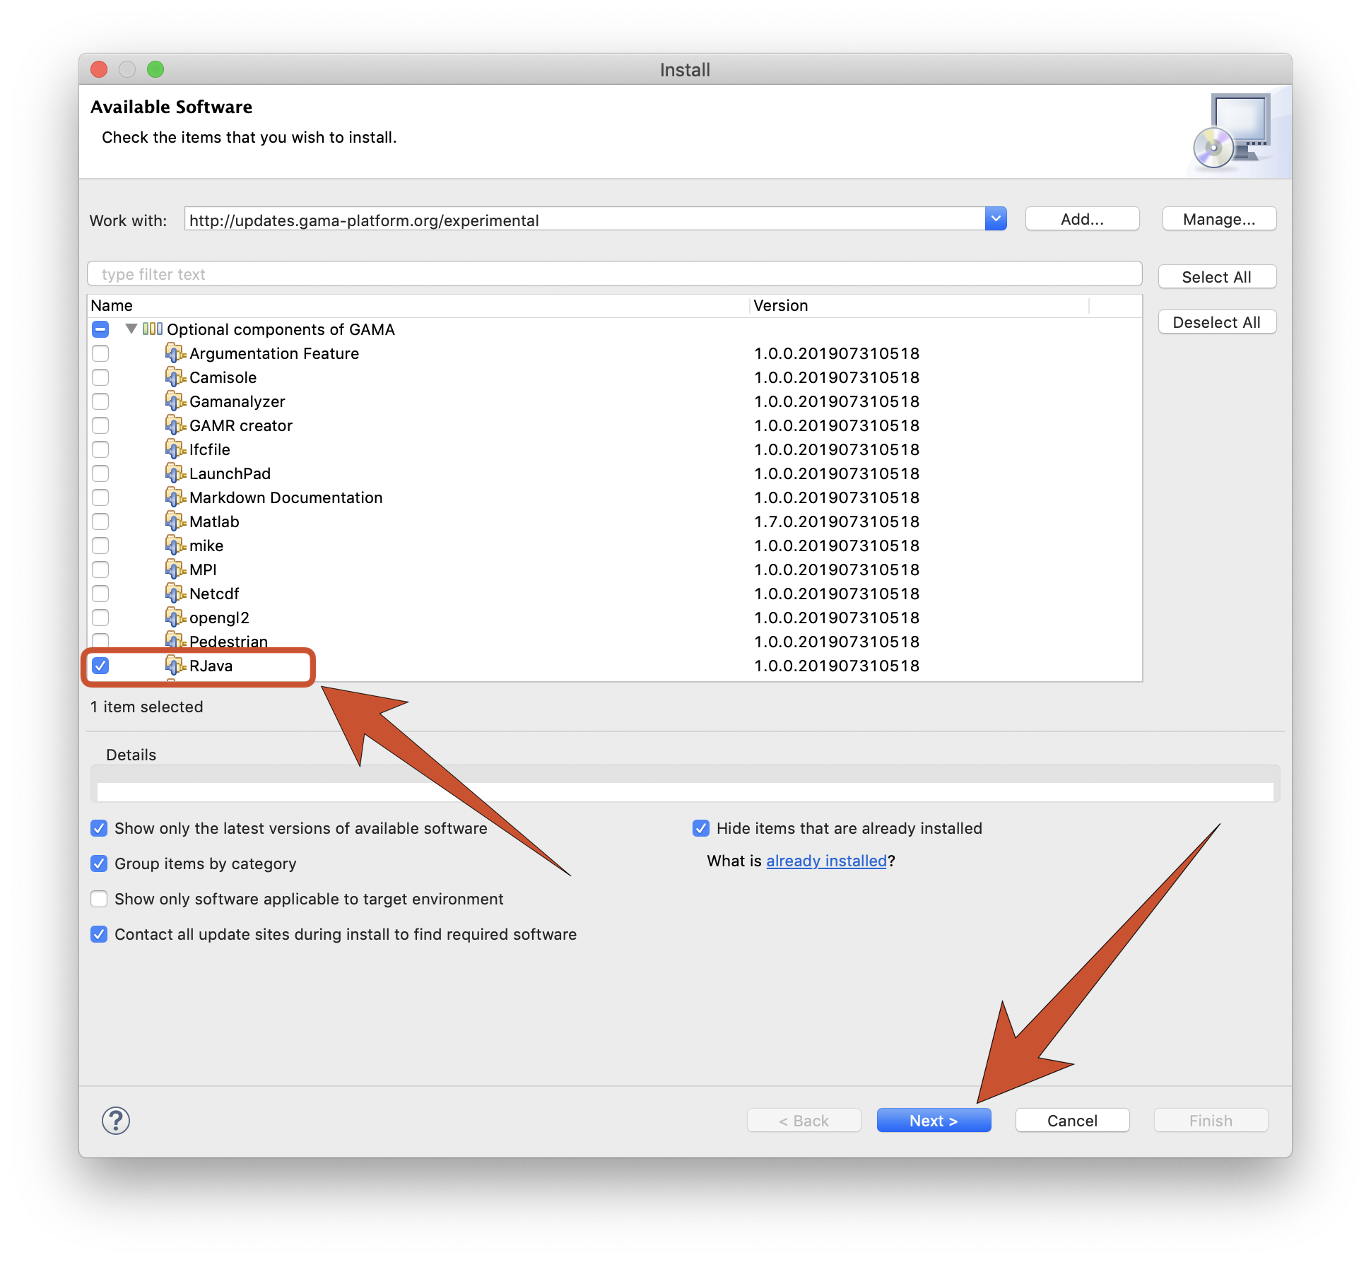Check the Gamanalyzer checkbox
This screenshot has height=1262, width=1371.
(100, 401)
